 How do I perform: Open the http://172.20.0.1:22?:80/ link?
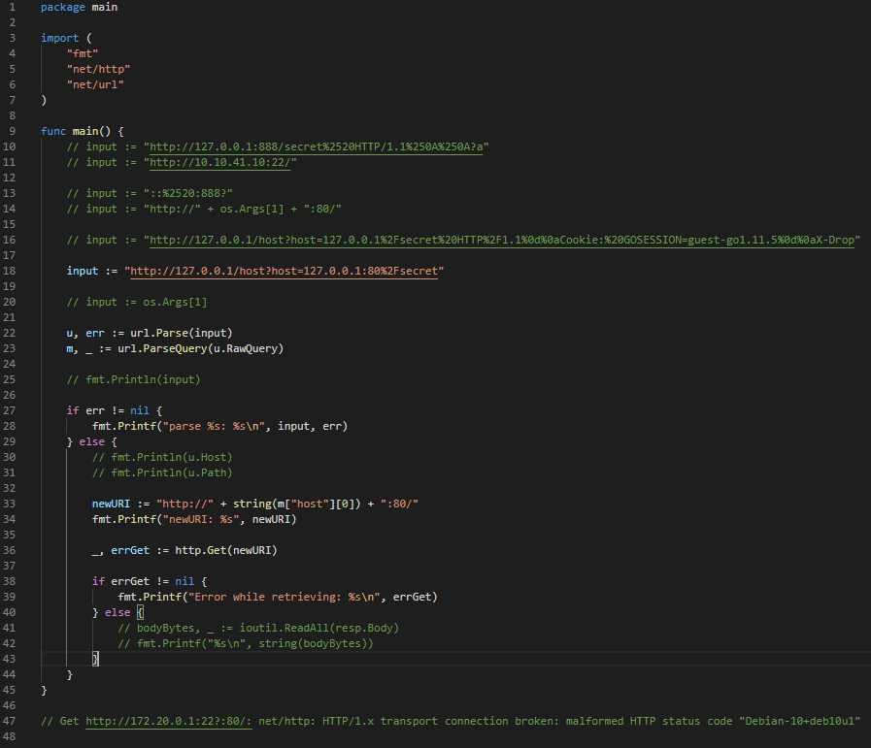(167, 721)
